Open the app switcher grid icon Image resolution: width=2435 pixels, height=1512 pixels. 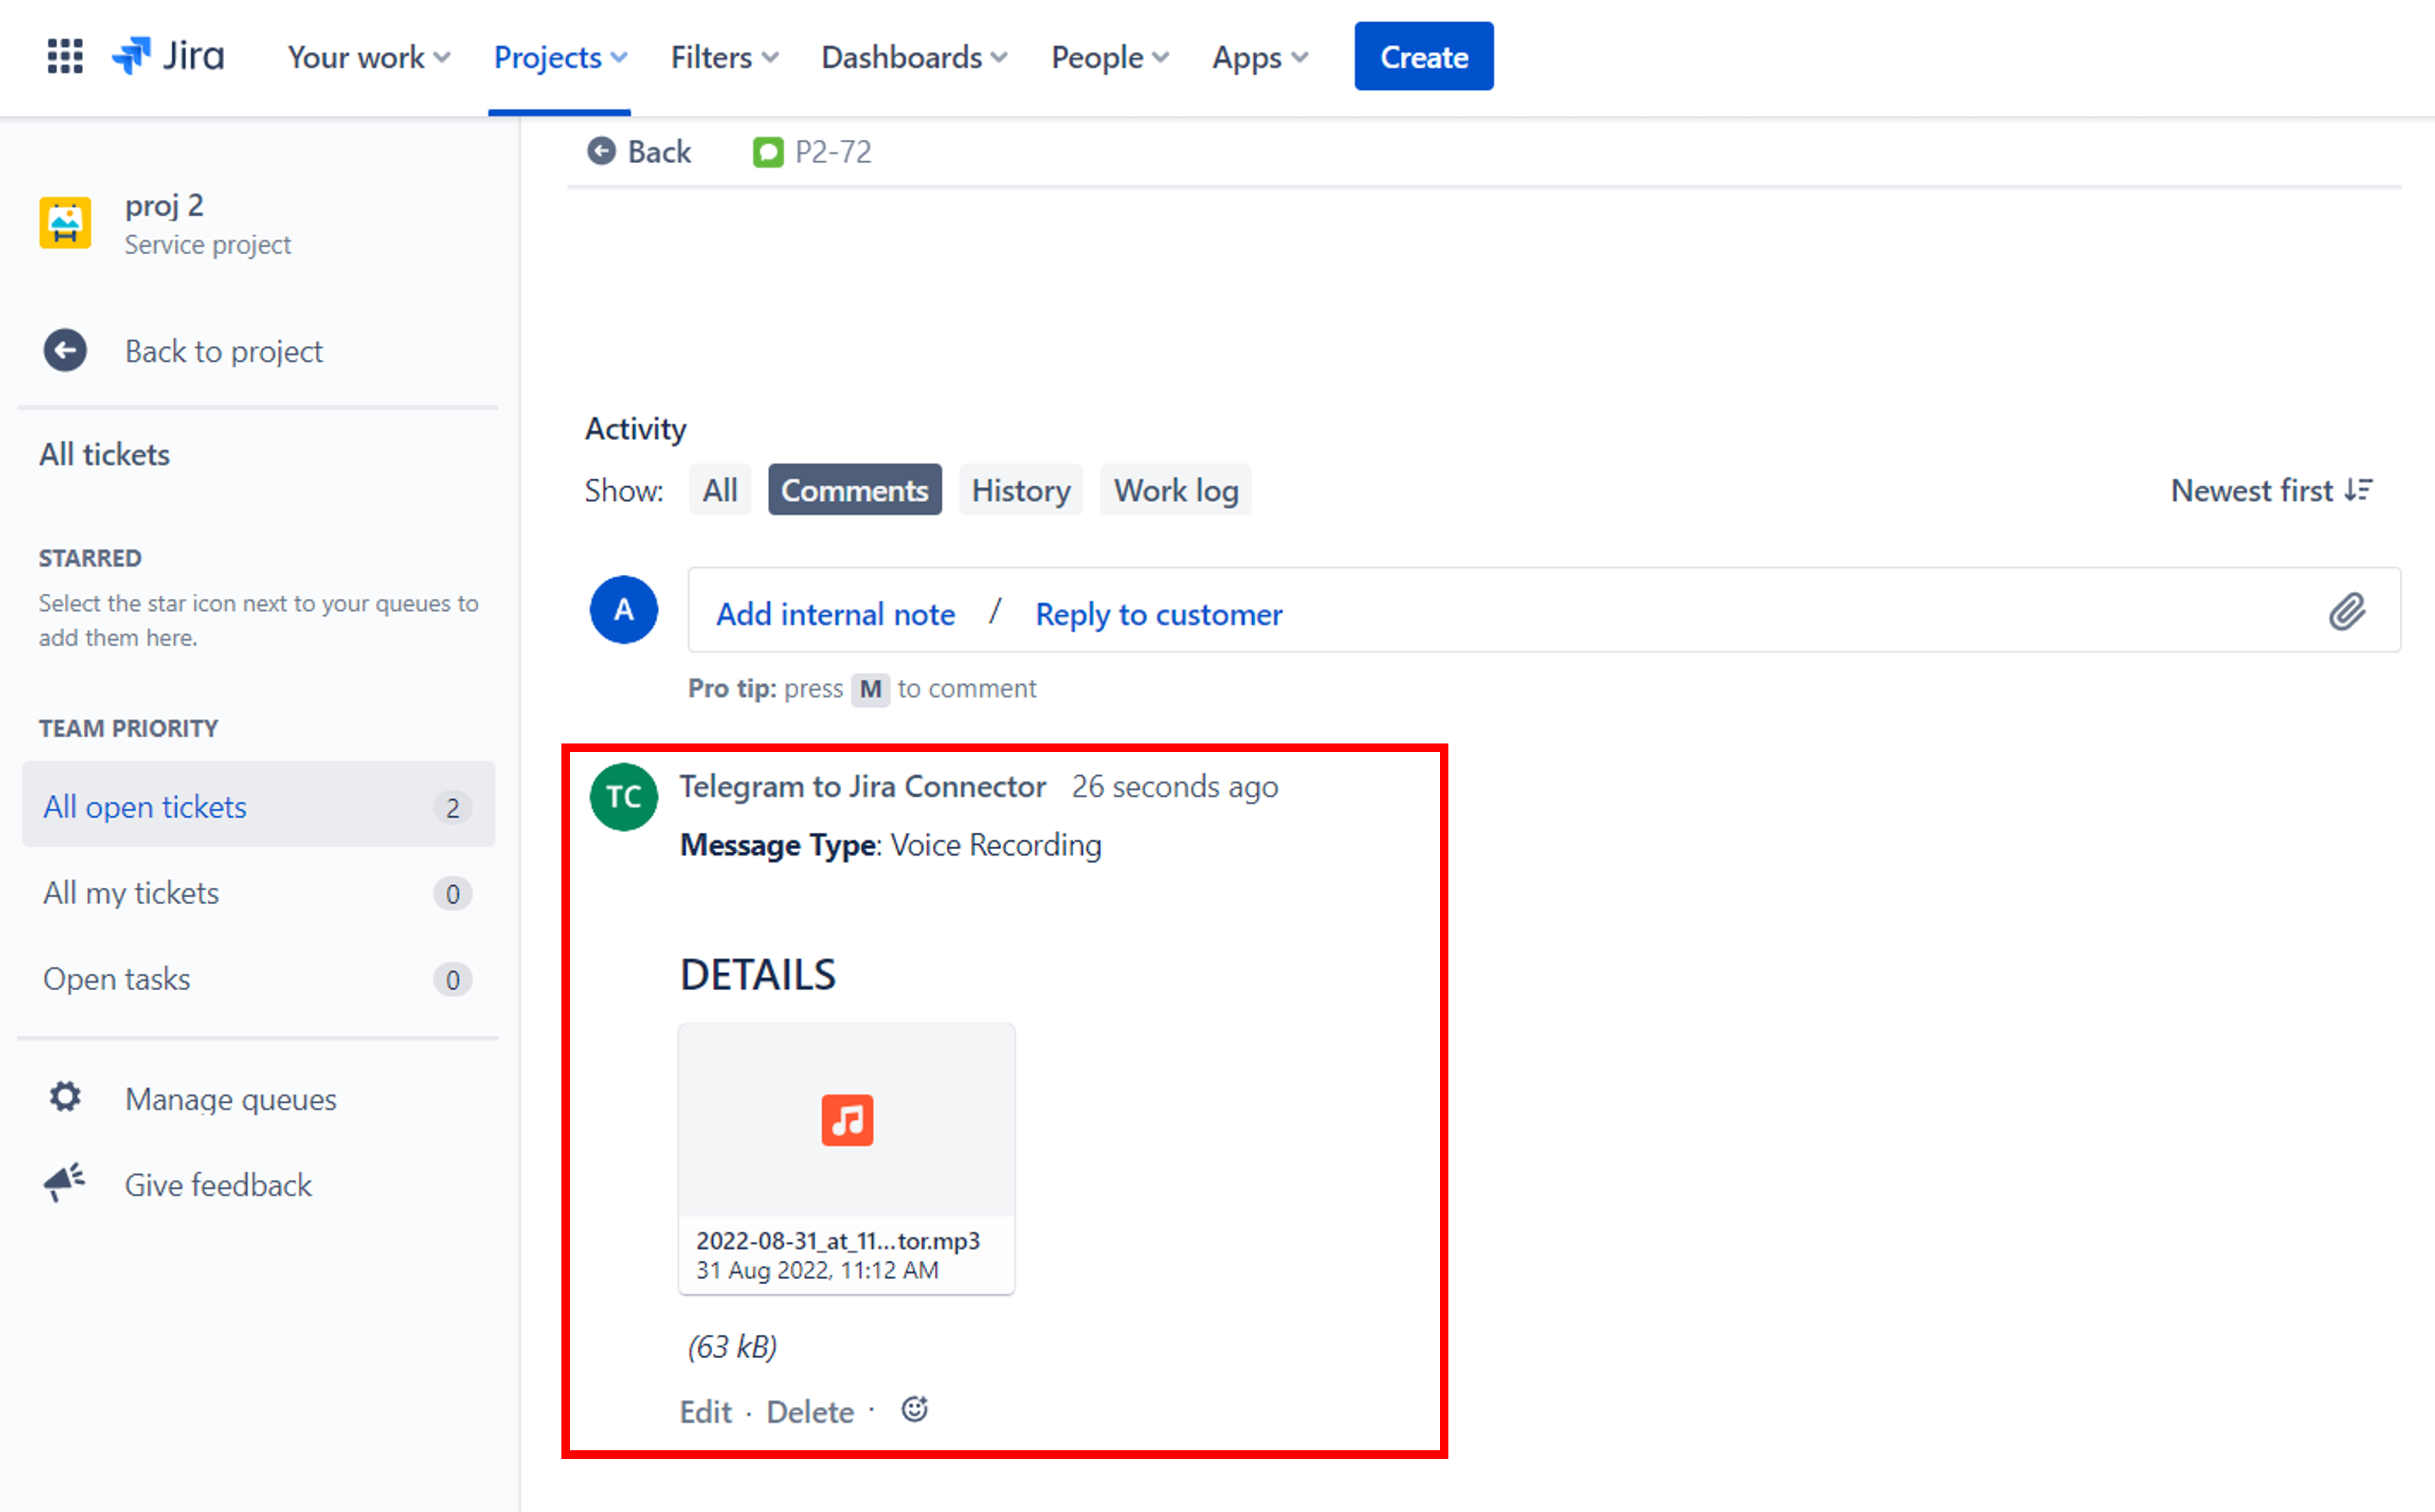coord(65,57)
